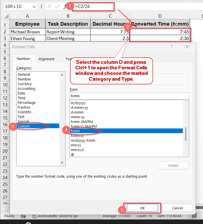Click cell containing Michael Brown
The width and height of the screenshot is (203, 224).
[x=27, y=32]
